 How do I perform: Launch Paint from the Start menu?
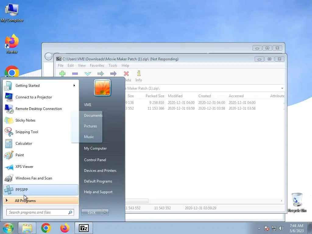click(x=41, y=155)
